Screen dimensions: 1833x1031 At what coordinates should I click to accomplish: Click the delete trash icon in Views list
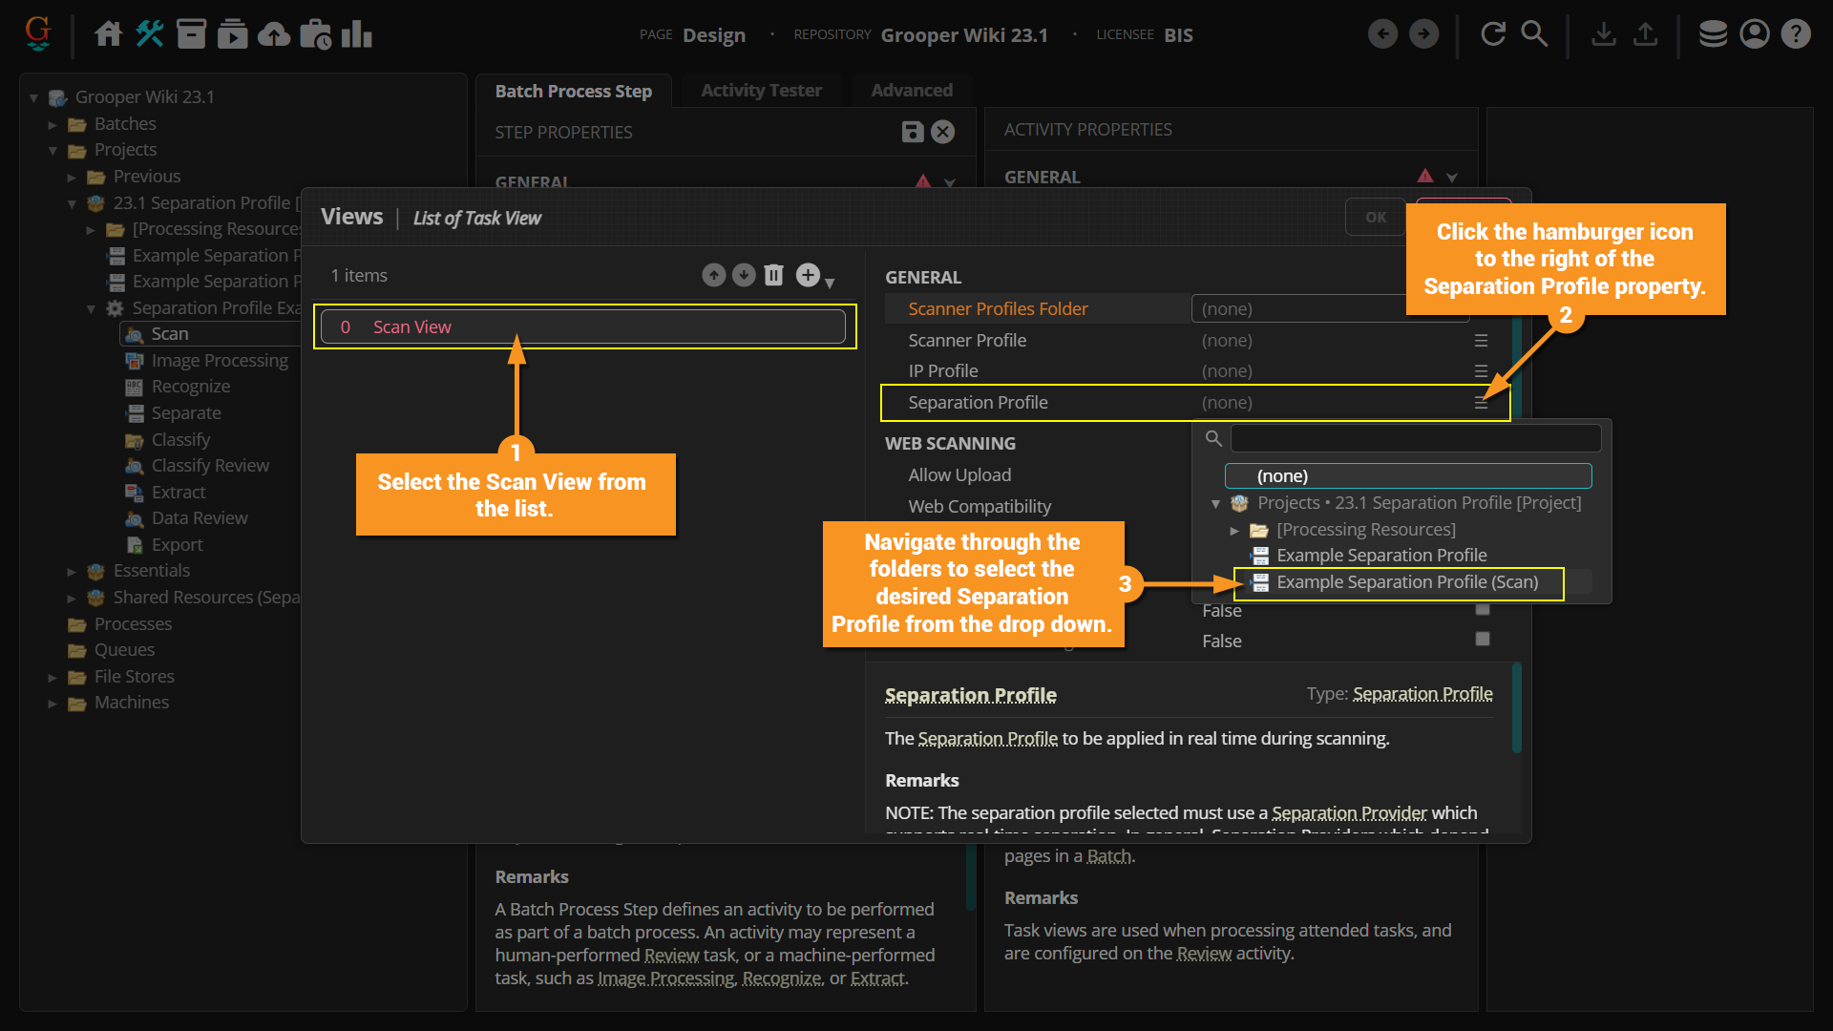(x=773, y=275)
